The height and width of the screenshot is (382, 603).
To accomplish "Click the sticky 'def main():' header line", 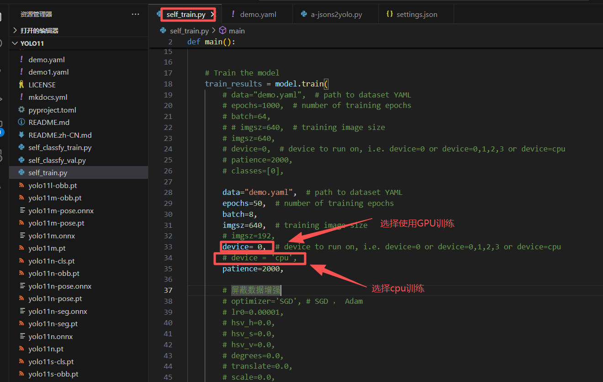I will click(x=211, y=42).
